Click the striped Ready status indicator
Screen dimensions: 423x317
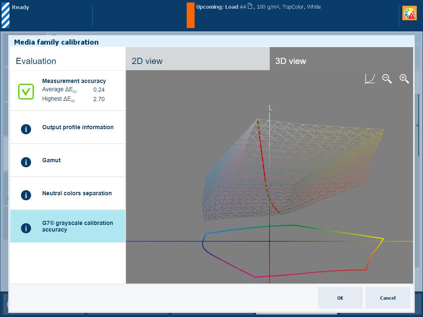coord(6,15)
